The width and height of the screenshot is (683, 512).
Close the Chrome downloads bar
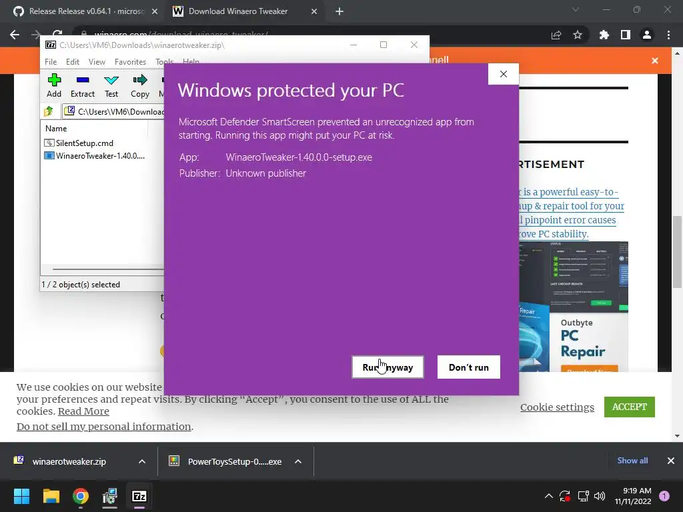pyautogui.click(x=671, y=461)
